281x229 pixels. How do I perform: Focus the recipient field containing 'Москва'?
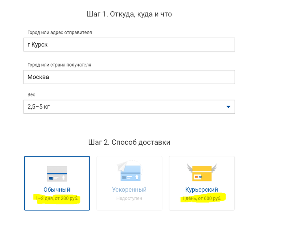pos(129,77)
